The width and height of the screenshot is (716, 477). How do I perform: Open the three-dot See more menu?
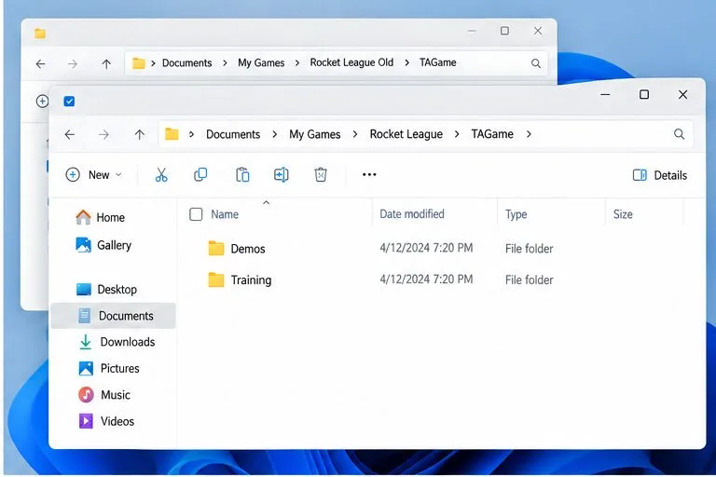[369, 174]
